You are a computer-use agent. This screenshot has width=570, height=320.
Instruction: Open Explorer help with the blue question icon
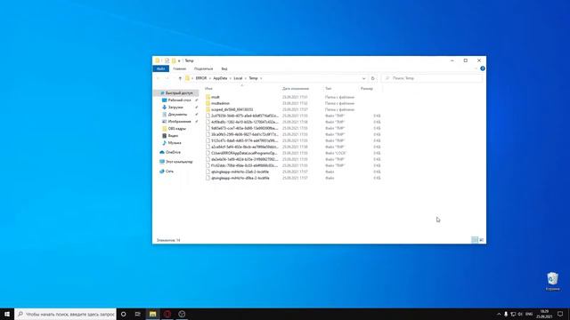click(x=483, y=68)
